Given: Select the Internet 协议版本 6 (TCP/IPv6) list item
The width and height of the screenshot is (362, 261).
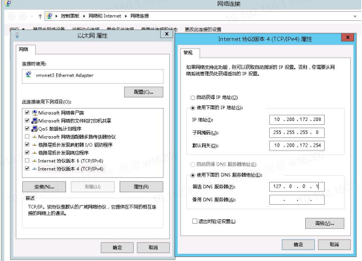Looking at the screenshot, I should (71, 161).
